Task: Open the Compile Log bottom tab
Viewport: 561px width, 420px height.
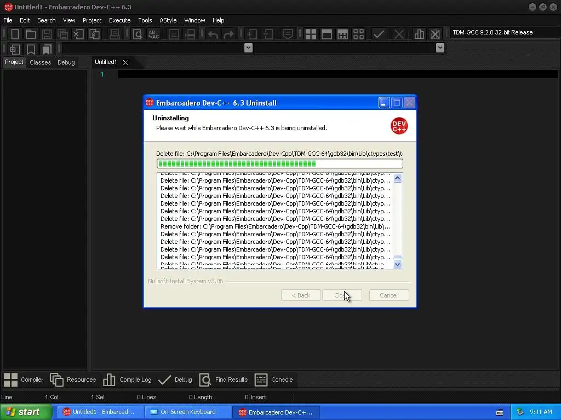Action: 127,380
